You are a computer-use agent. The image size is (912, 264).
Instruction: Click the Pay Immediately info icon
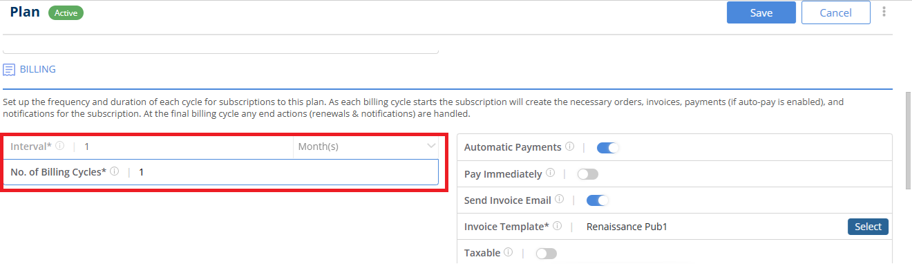click(550, 173)
